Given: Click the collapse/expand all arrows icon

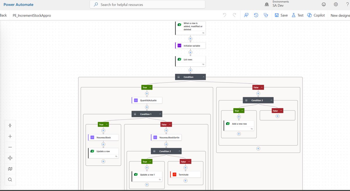Looking at the screenshot, I should point(10,125).
